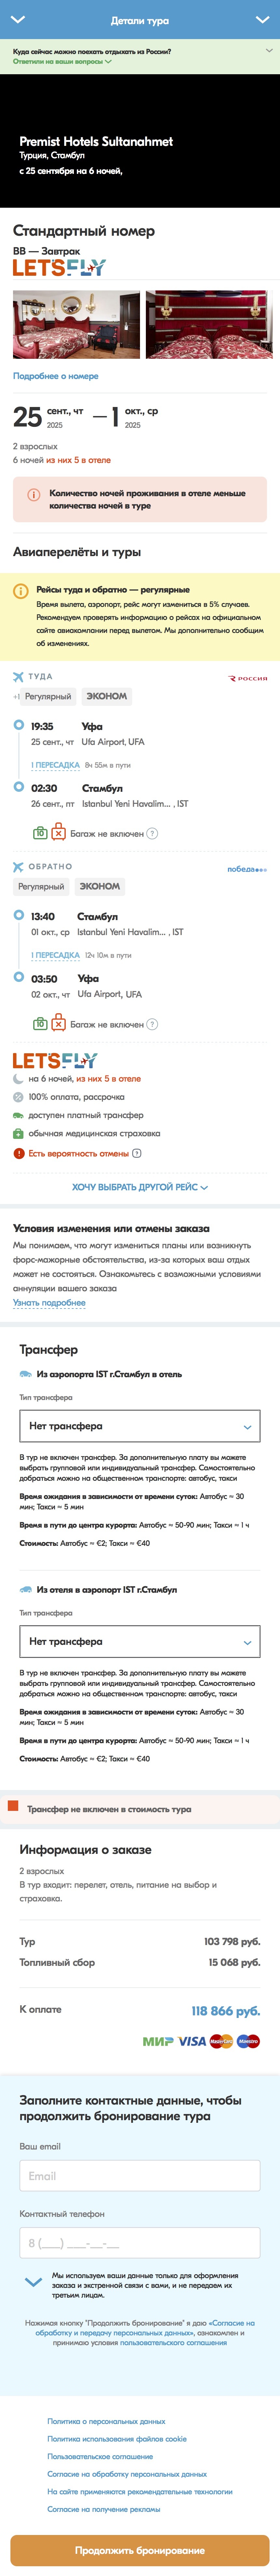Click the outbound hand-luggage green icon
The image size is (280, 2576).
[x=40, y=833]
